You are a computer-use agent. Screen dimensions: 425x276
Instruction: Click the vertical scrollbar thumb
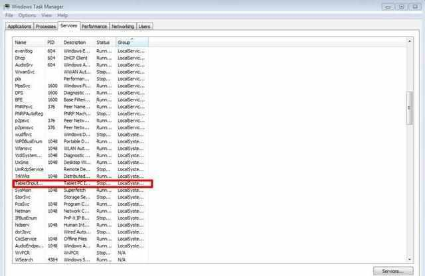[x=409, y=108]
